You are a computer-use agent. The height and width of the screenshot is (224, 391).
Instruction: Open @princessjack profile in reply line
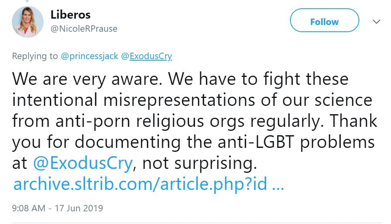90,56
